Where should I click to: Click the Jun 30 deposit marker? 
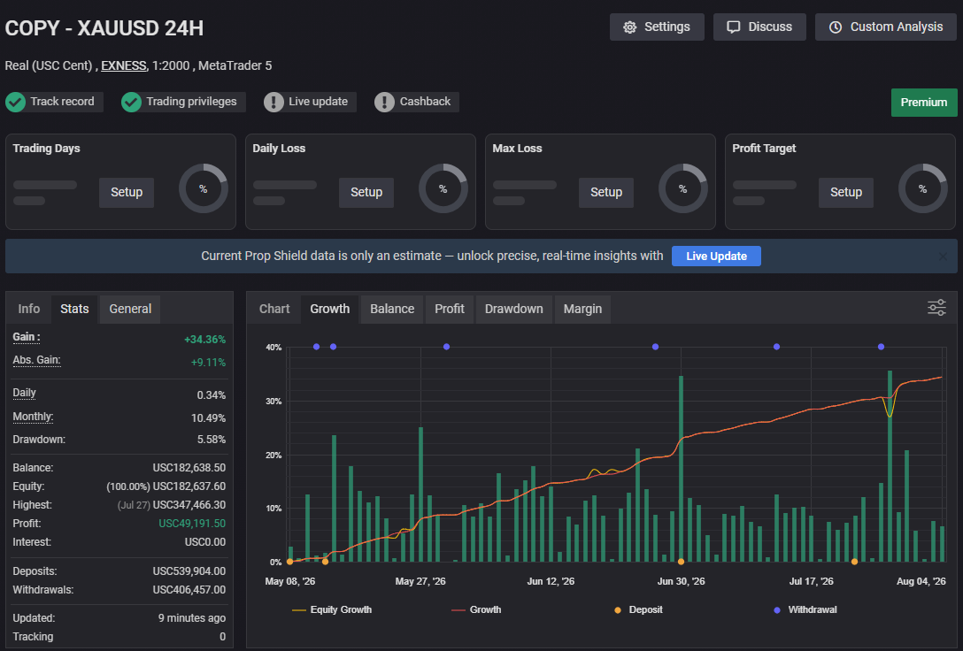(681, 562)
